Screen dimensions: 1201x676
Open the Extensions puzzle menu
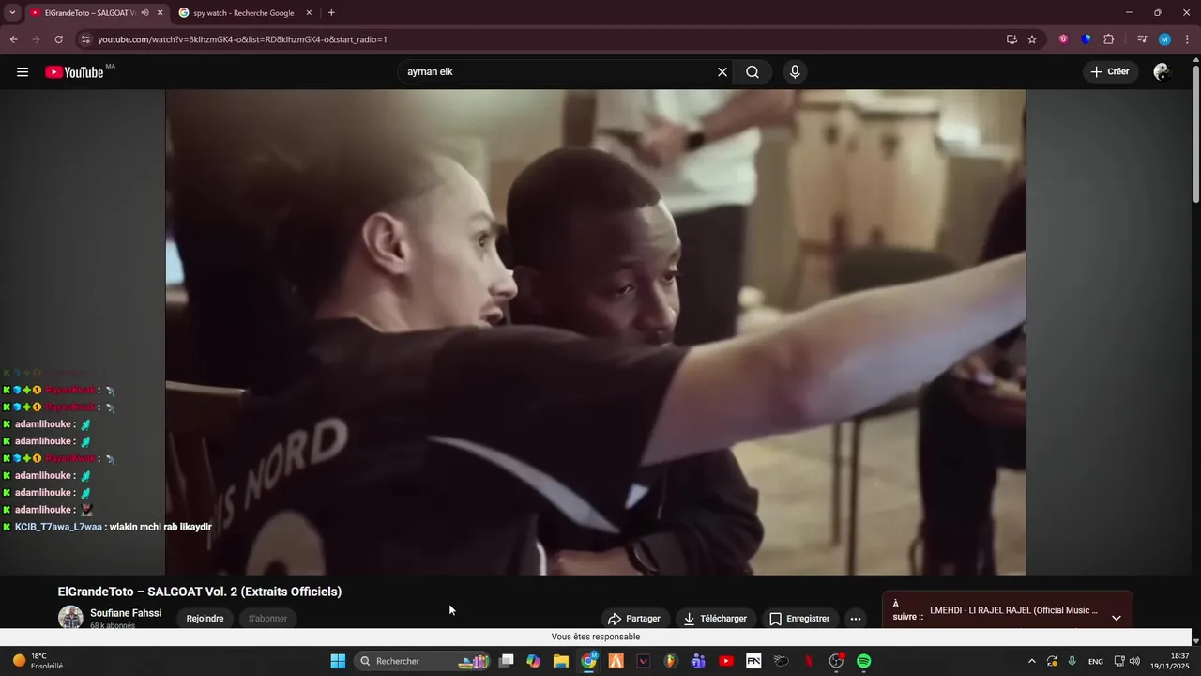1108,39
